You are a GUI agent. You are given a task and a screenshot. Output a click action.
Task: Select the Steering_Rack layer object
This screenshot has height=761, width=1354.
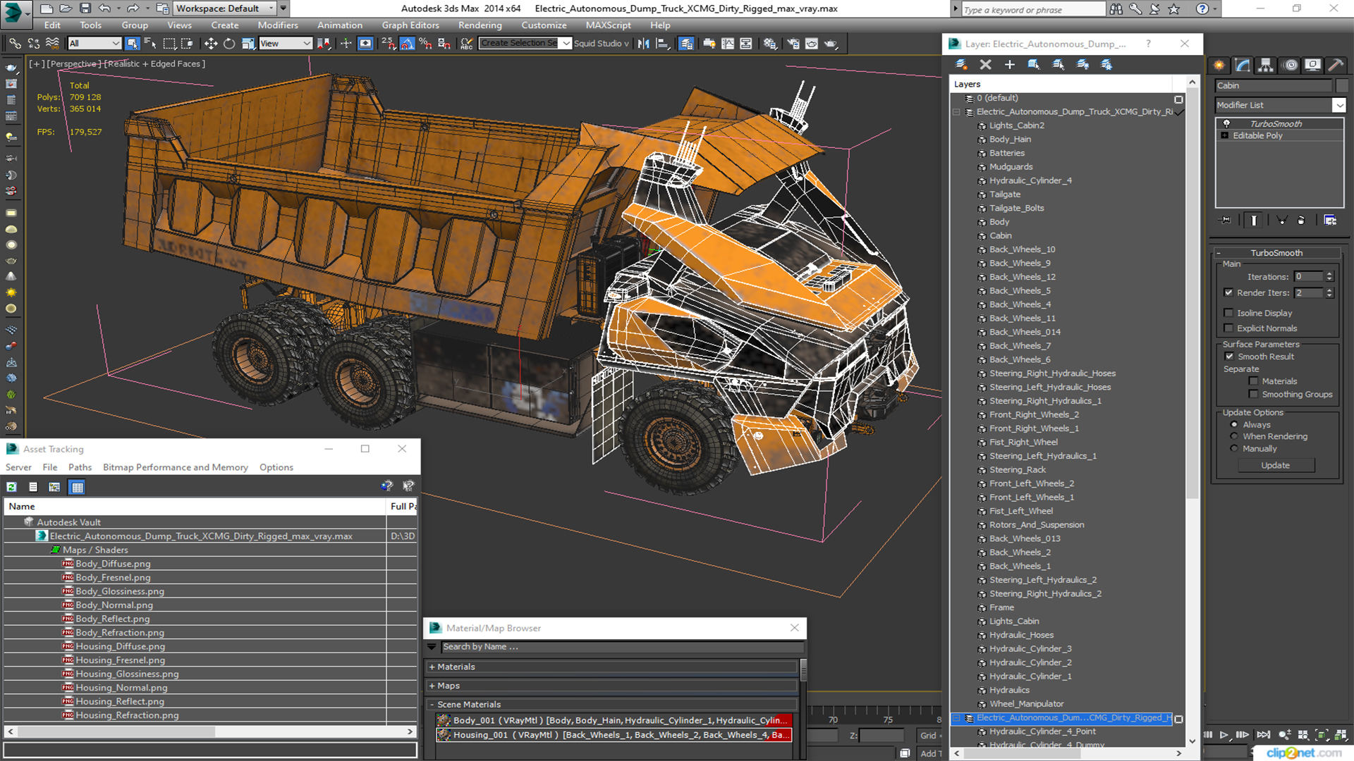[1017, 470]
